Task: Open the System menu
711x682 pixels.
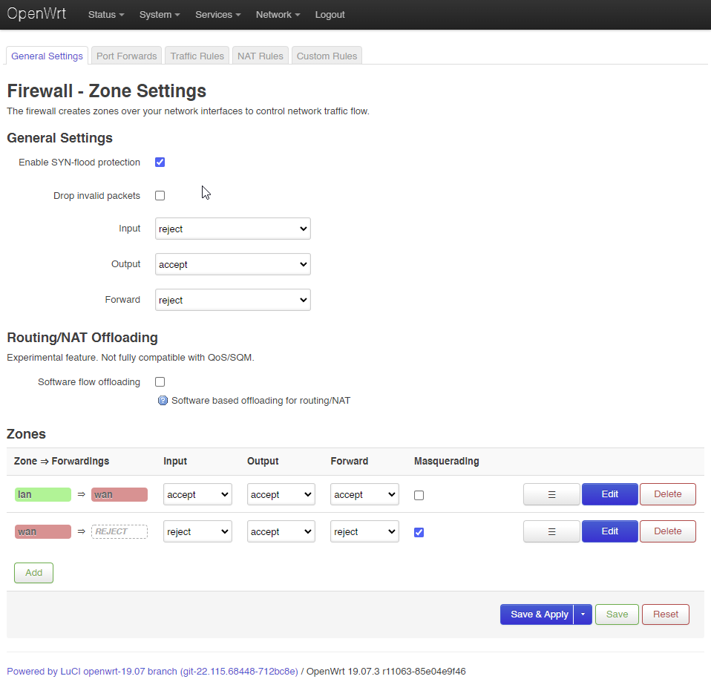Action: click(160, 15)
